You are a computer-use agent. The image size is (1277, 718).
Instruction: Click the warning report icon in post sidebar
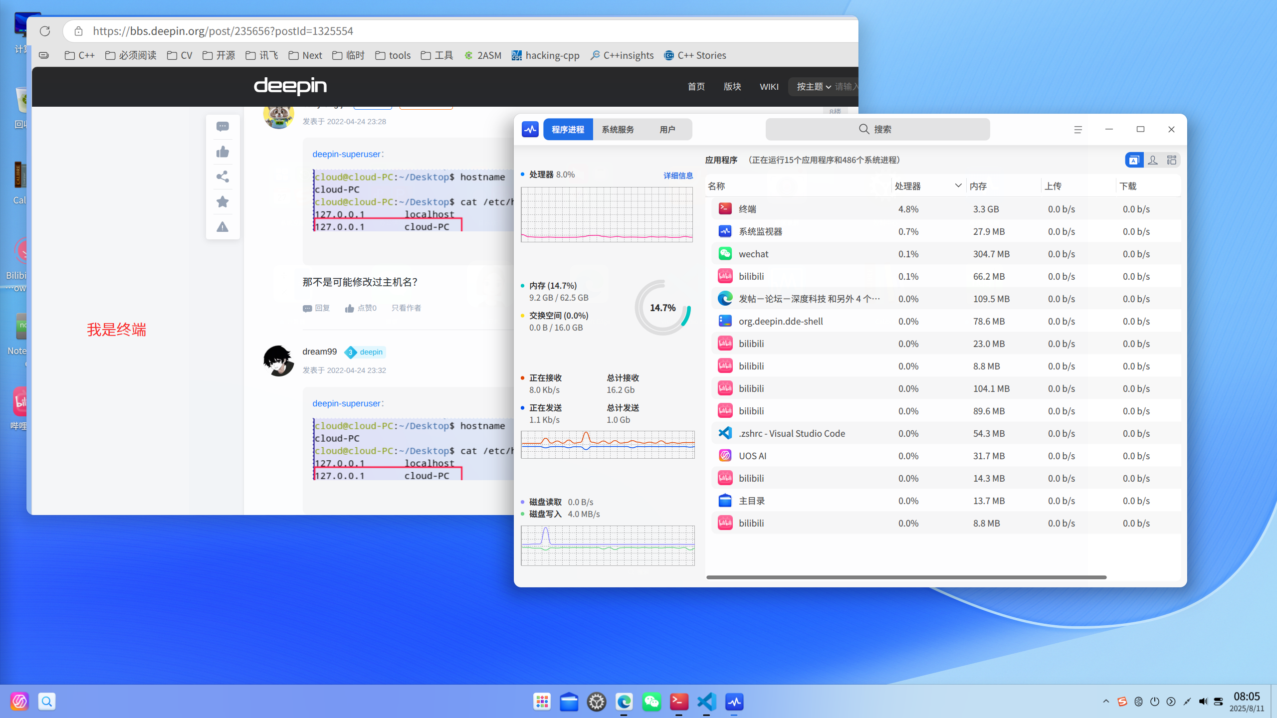tap(222, 227)
